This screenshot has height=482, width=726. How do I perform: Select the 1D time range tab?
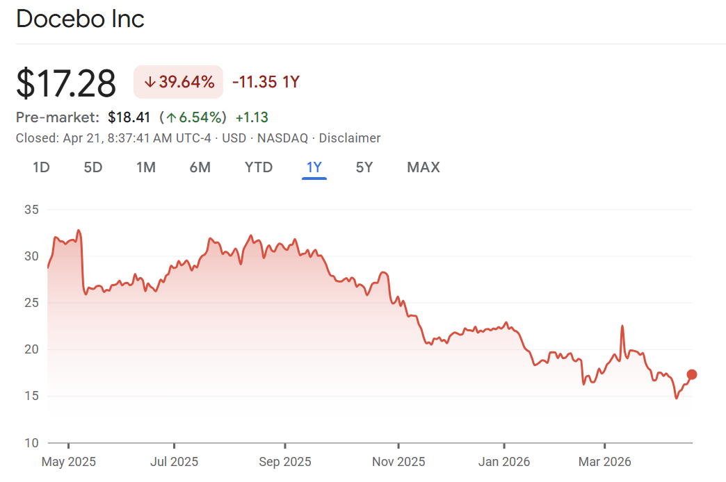[41, 167]
